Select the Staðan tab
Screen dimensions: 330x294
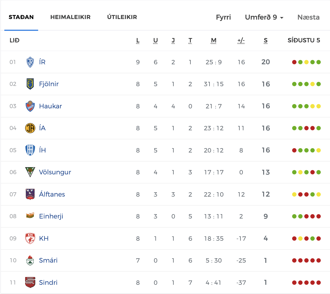pyautogui.click(x=21, y=17)
